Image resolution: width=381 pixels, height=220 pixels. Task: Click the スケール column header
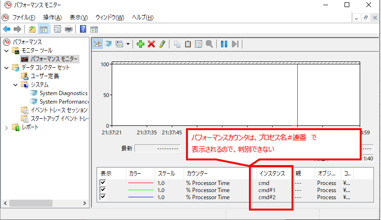tap(169, 173)
